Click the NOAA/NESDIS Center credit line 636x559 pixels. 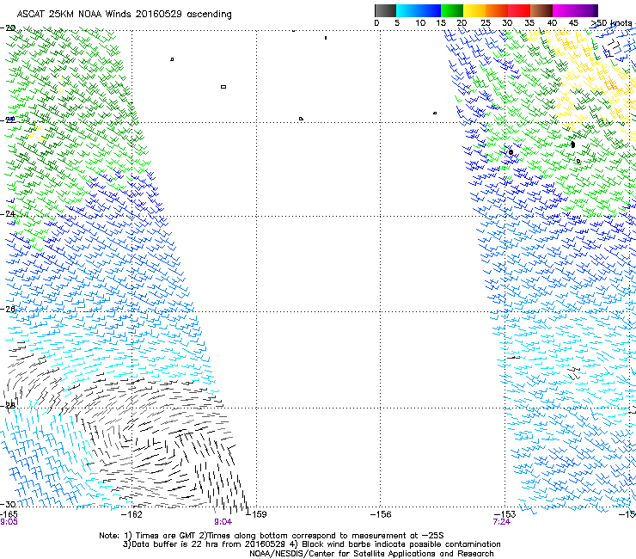(371, 554)
